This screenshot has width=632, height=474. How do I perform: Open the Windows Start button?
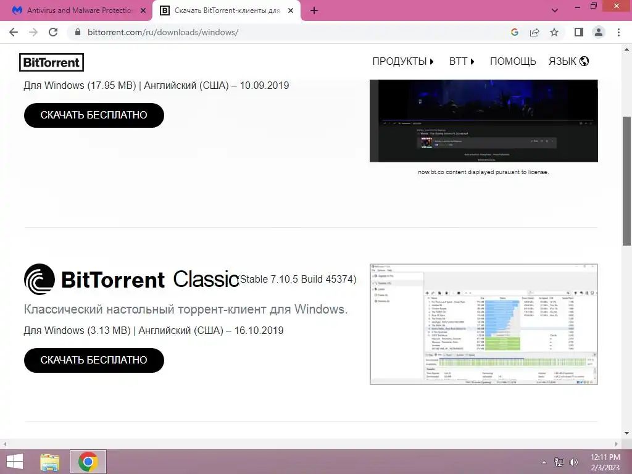pyautogui.click(x=15, y=462)
